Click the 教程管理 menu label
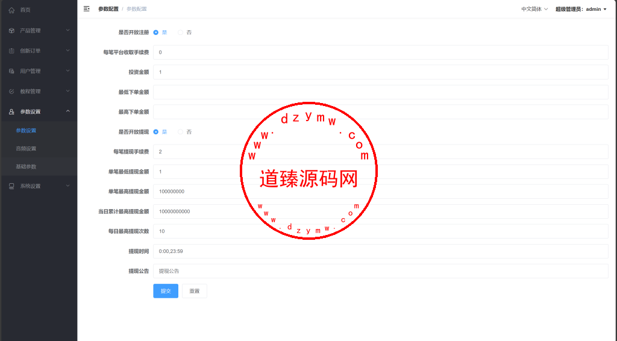617x341 pixels. coord(30,91)
